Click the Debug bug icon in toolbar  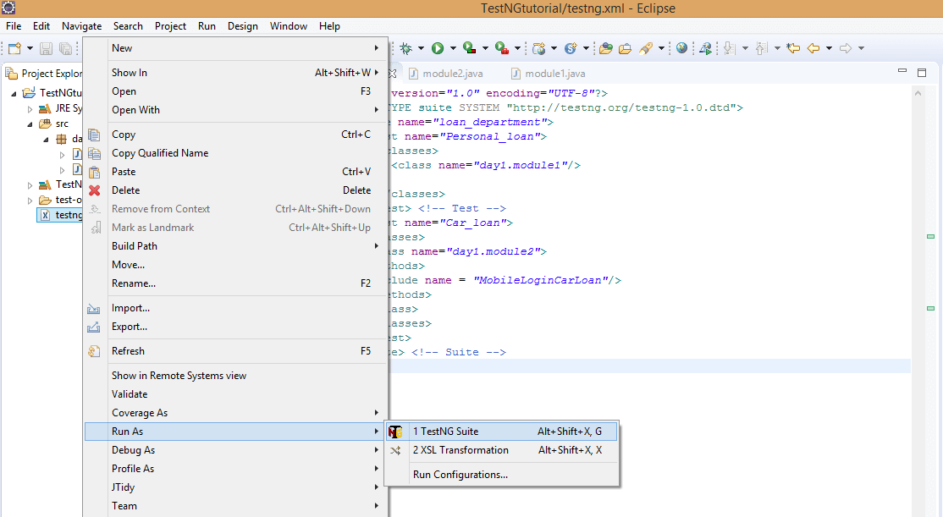[x=406, y=48]
